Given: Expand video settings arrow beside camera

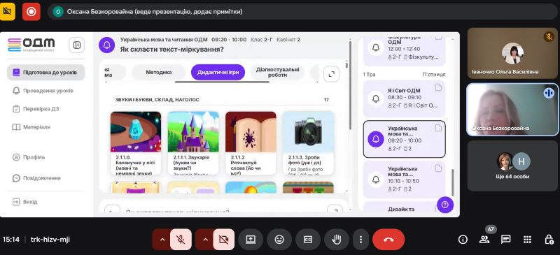Looking at the screenshot, I should click(x=205, y=240).
